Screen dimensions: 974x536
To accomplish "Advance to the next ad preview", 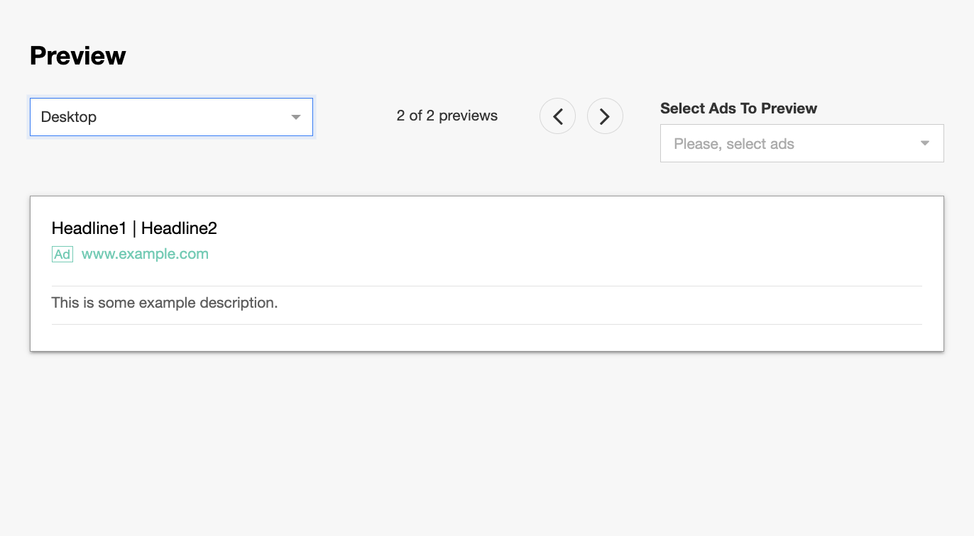I will coord(605,116).
